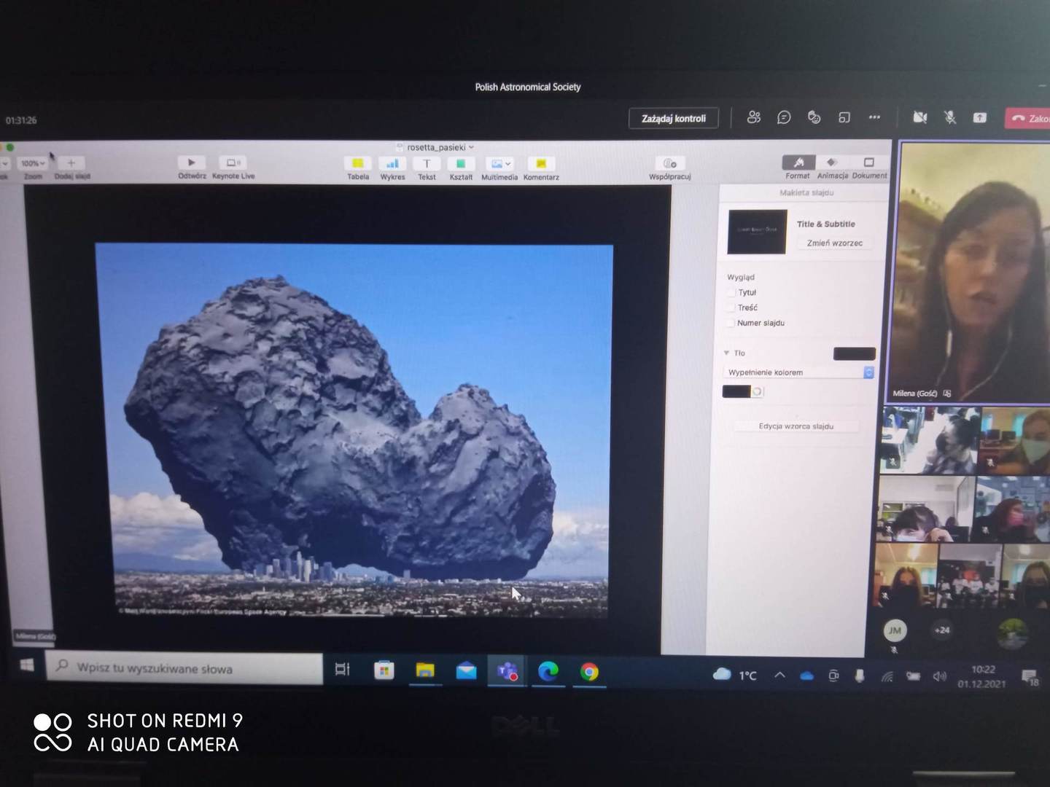Toggle the Numer slajdu checkbox
Screen dimensions: 1050x787
[730, 323]
